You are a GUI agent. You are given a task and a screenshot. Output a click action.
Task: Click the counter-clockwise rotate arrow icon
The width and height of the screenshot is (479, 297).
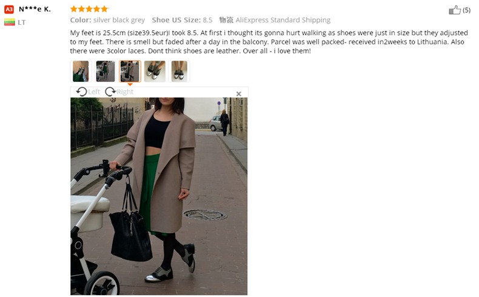point(81,92)
